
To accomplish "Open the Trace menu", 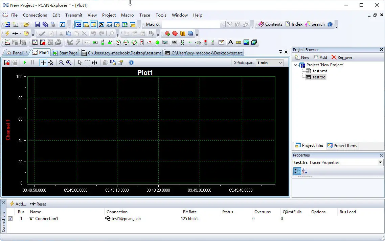I will 144,15.
